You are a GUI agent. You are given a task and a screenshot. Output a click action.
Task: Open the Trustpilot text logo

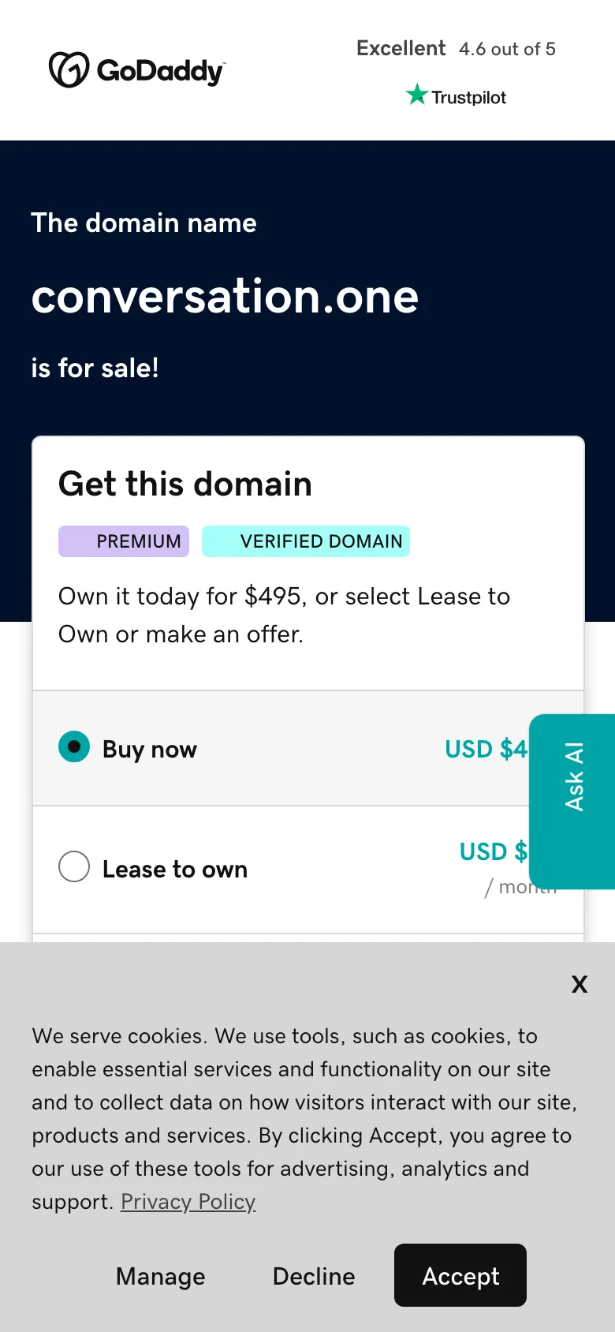[x=468, y=97]
